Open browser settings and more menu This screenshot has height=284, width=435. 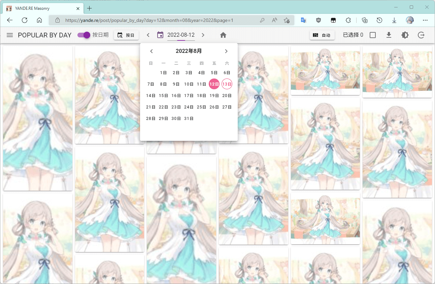[425, 20]
